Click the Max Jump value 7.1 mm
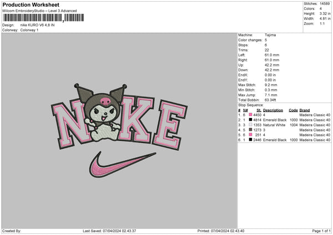This screenshot has width=333, height=235. coord(271,95)
